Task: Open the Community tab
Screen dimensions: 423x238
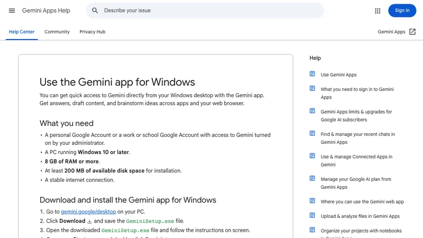Action: click(x=57, y=32)
